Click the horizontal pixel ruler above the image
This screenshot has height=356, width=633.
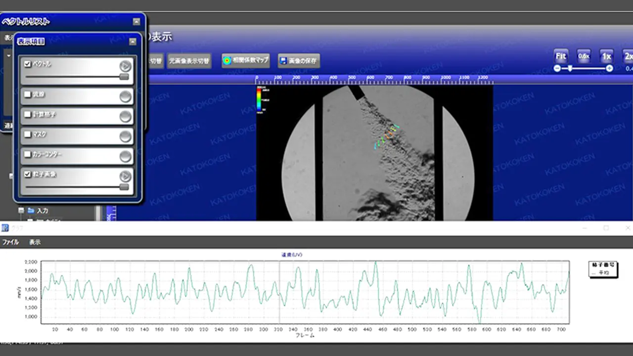point(374,80)
